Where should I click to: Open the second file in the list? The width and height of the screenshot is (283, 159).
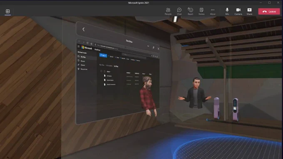[110, 80]
